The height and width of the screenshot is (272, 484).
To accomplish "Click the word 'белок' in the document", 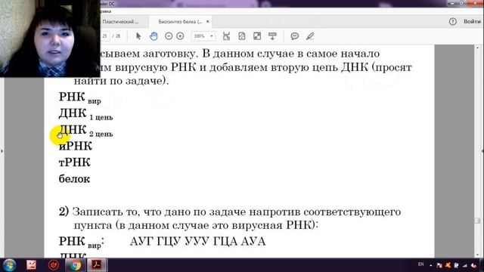I will (74, 178).
